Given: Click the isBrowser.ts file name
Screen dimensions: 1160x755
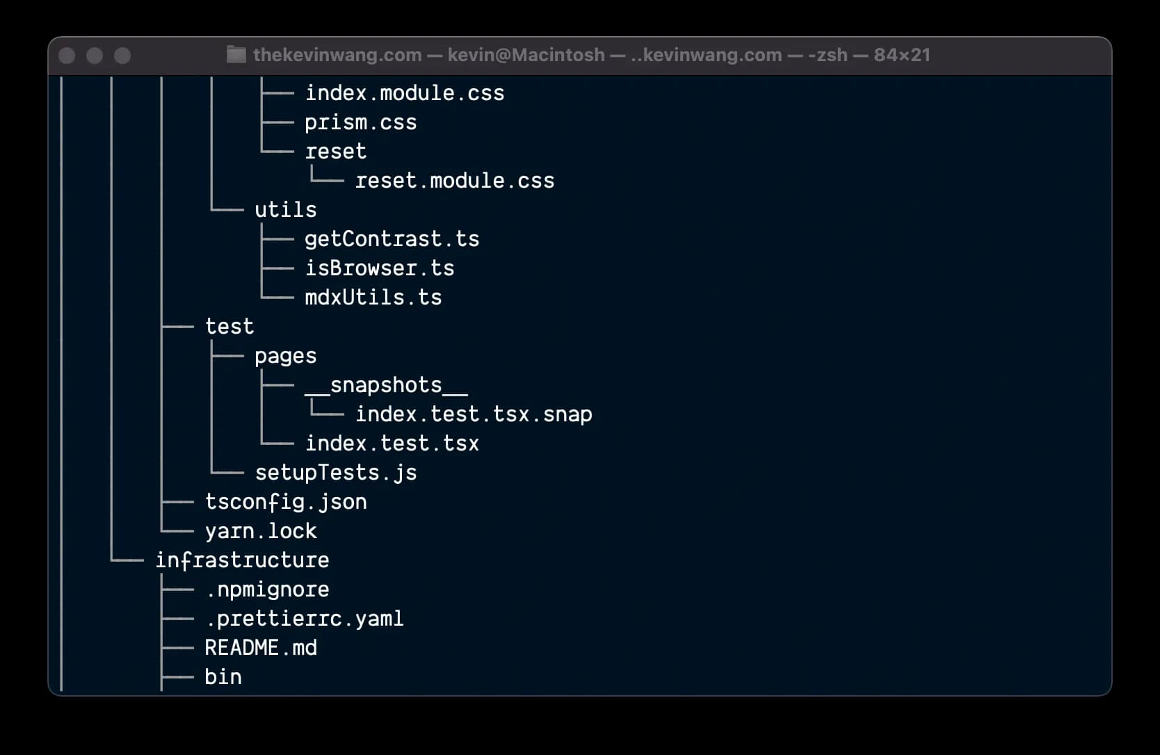Looking at the screenshot, I should (x=379, y=268).
